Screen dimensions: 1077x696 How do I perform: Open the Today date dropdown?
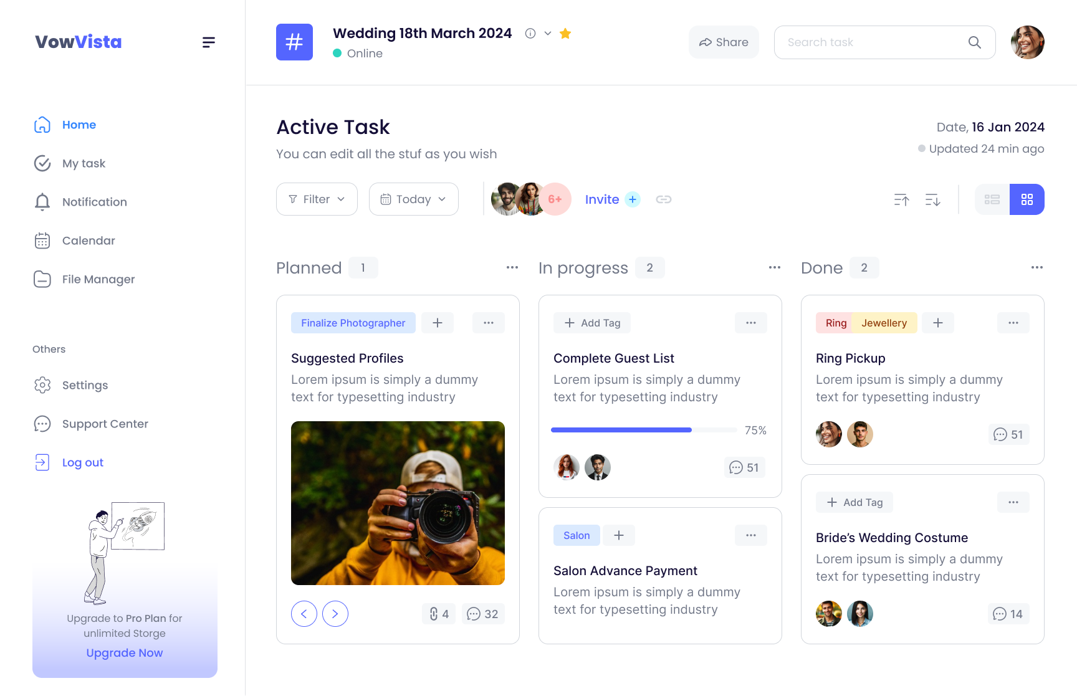414,199
